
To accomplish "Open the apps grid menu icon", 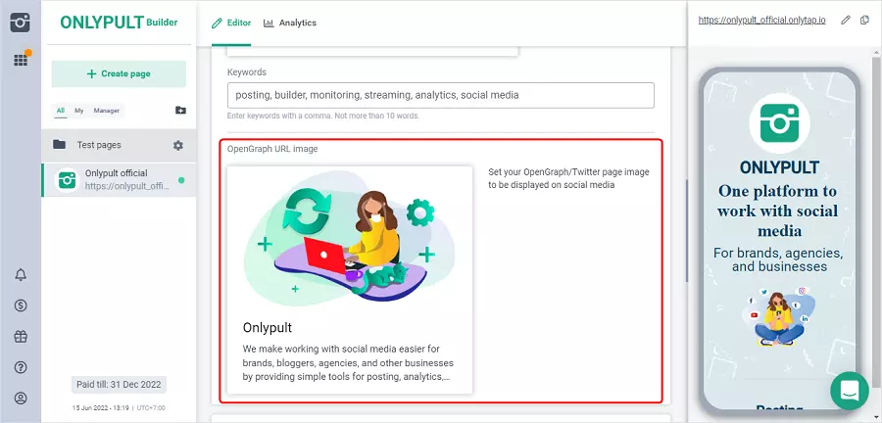I will [x=20, y=60].
